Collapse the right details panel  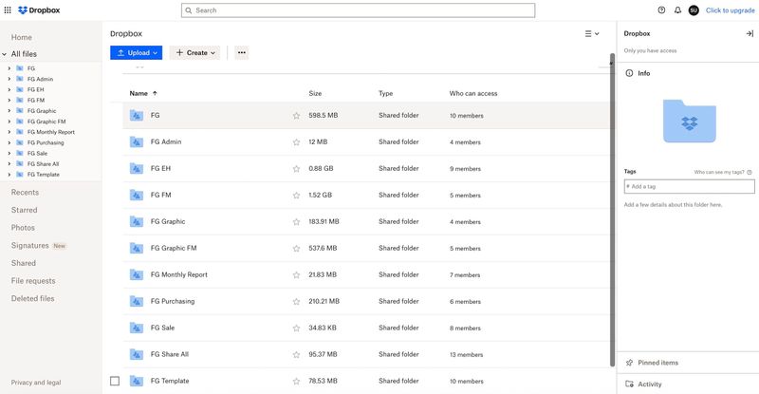coord(750,33)
